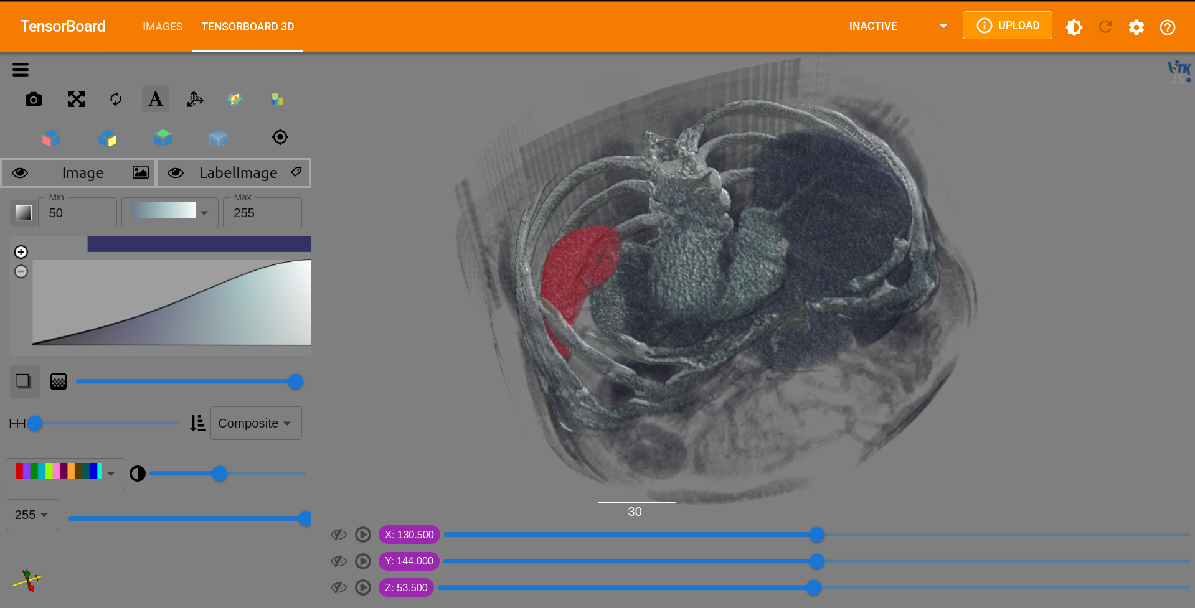Play the Y slice animation

tap(363, 561)
